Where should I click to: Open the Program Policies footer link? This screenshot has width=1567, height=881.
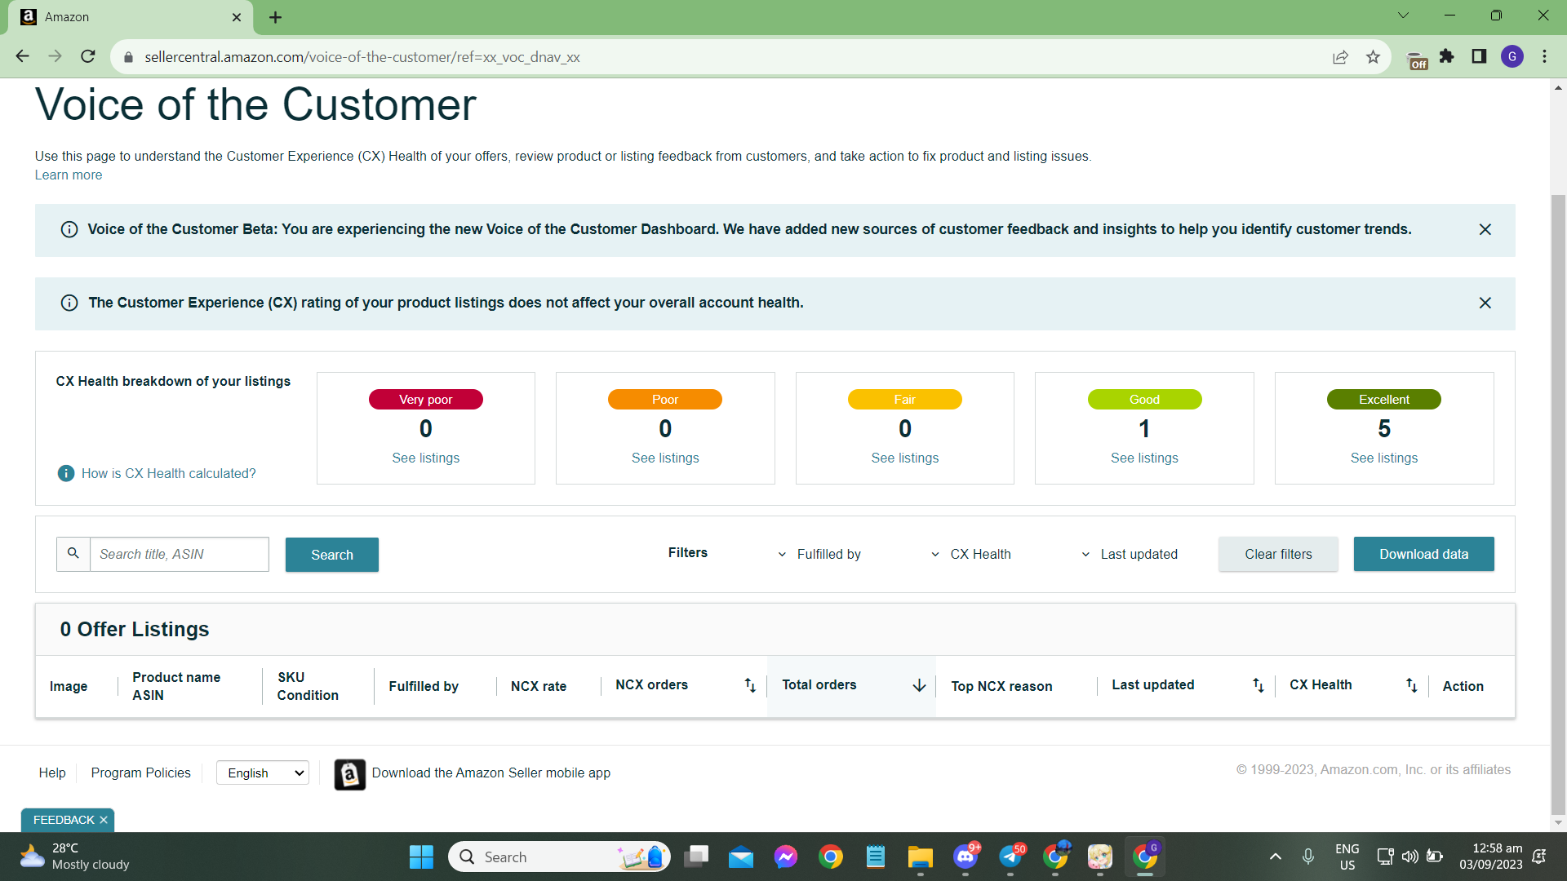click(140, 773)
